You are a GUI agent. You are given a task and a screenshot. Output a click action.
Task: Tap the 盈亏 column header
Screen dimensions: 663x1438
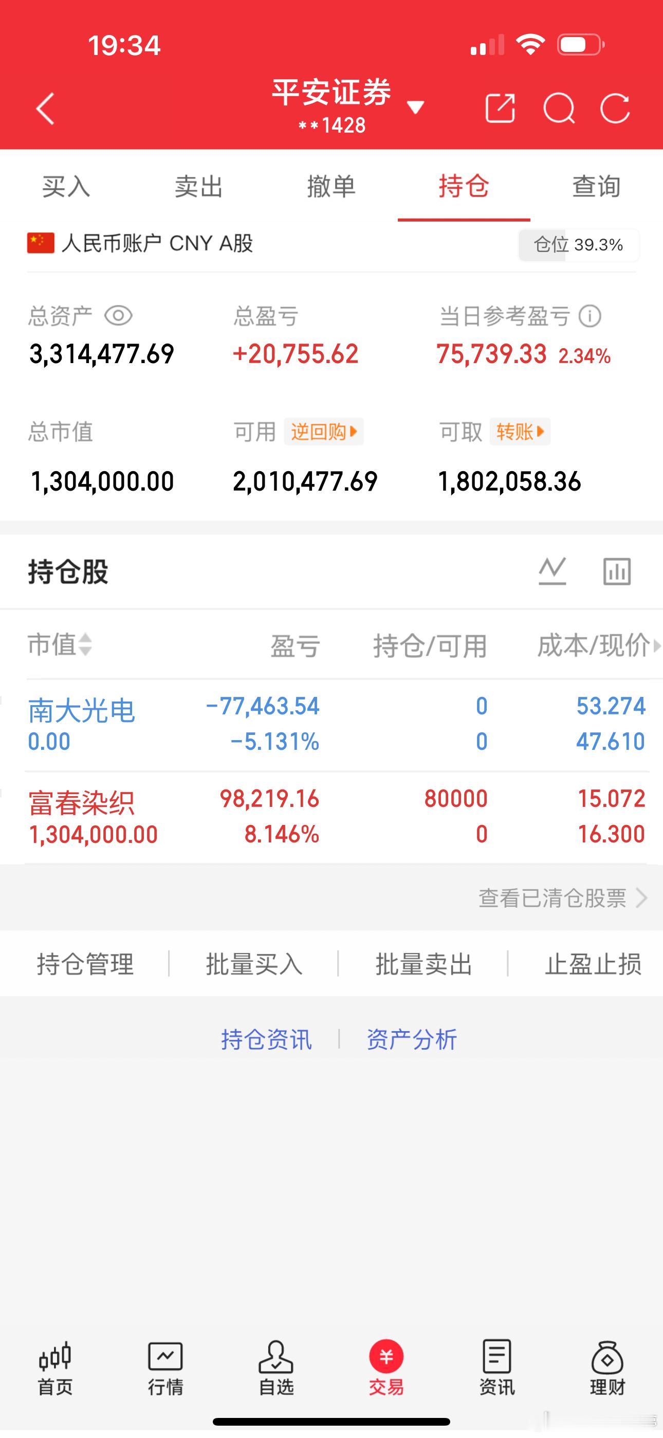[295, 646]
